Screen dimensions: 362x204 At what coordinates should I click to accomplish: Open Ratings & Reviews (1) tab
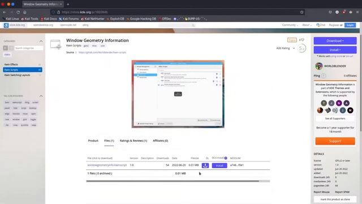click(x=133, y=141)
